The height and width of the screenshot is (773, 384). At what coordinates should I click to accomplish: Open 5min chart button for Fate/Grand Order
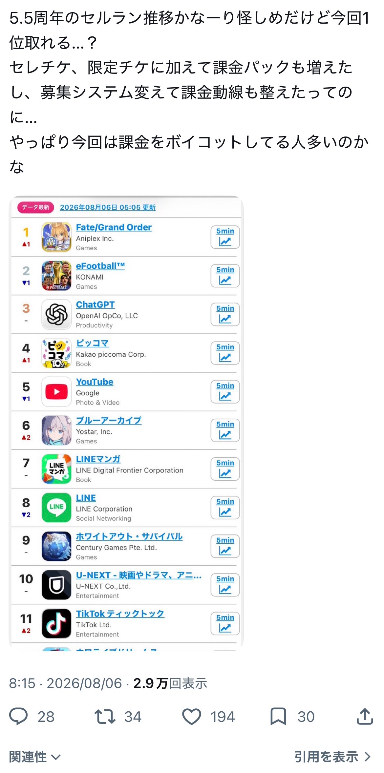(225, 237)
